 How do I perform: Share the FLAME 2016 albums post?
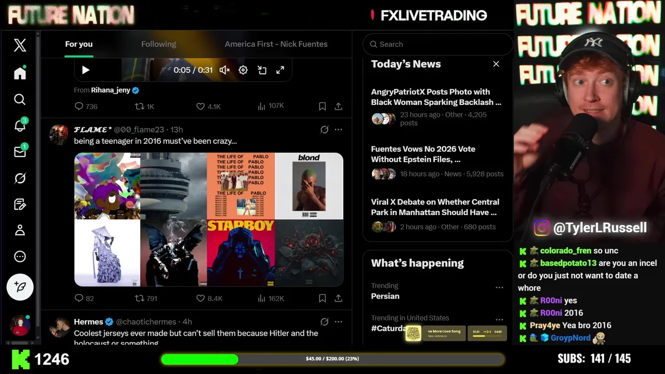click(338, 298)
